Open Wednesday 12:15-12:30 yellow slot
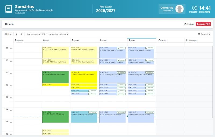This screenshot has height=137, width=215. click(84, 88)
